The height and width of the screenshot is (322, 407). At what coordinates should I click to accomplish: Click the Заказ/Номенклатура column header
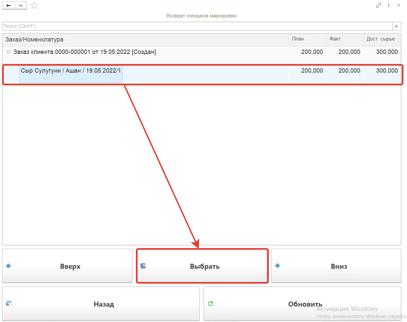pyautogui.click(x=145, y=39)
